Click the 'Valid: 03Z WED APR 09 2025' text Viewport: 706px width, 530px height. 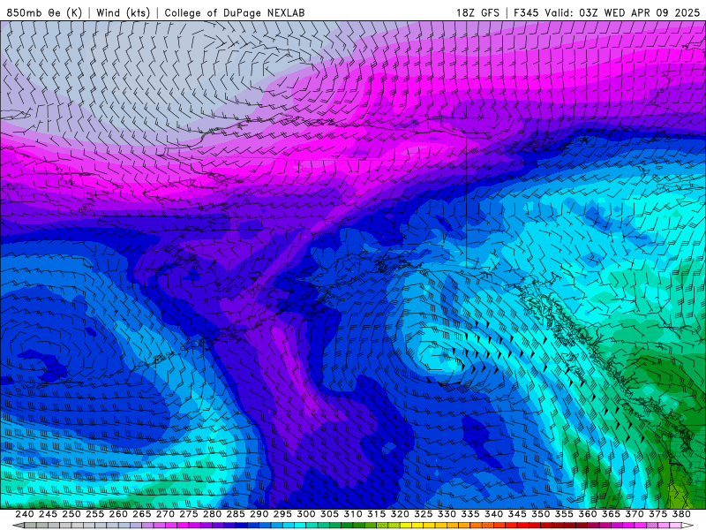(x=622, y=12)
